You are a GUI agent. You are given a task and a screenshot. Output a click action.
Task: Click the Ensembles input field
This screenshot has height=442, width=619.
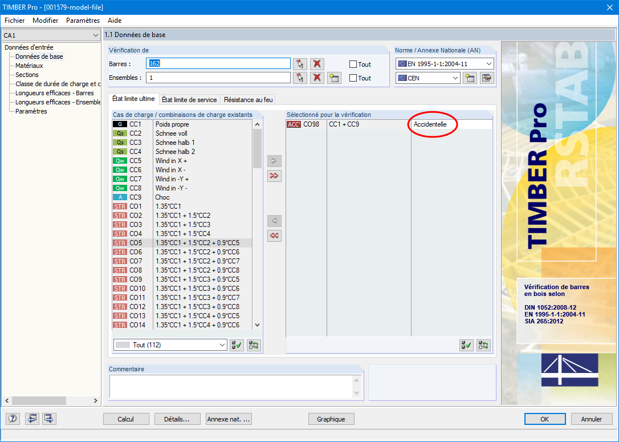coord(218,78)
